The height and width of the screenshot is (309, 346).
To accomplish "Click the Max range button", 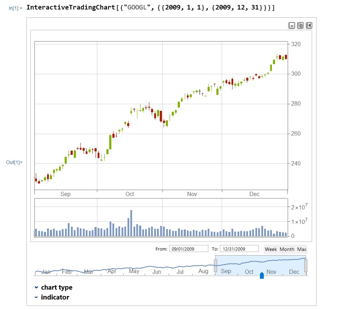I will [x=302, y=249].
